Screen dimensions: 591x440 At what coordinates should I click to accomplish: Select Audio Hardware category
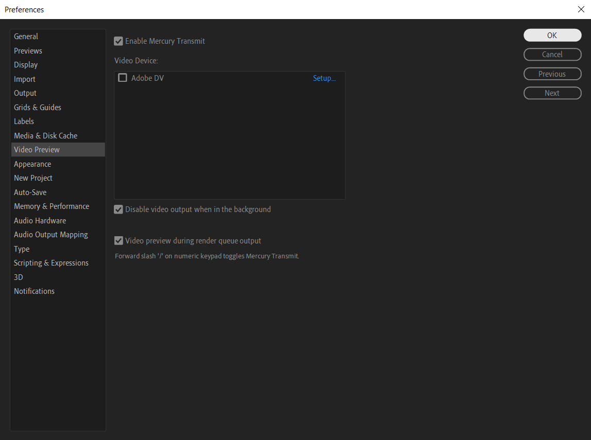(x=40, y=221)
